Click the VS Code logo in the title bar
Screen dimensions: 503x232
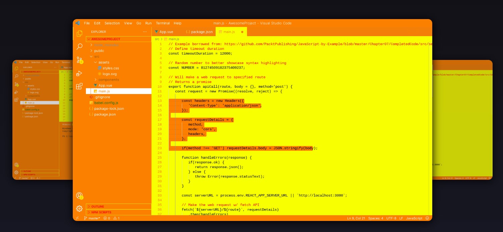tap(77, 23)
